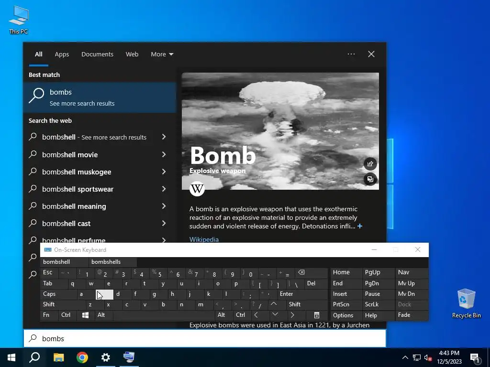
Task: Switch to the Documents tab
Action: (98, 54)
